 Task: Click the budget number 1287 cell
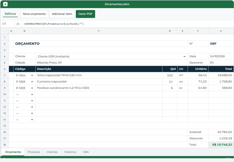[x=221, y=44]
